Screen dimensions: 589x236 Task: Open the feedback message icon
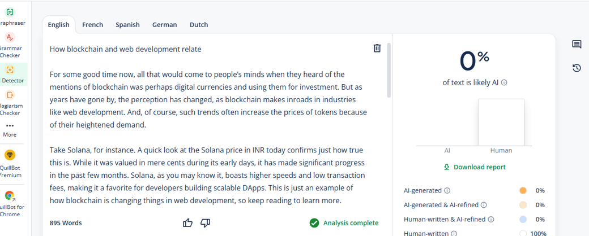point(577,45)
